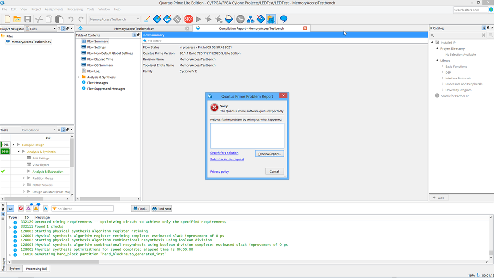Open the Timing Analyzer clock icon
The height and width of the screenshot is (278, 494).
240,19
